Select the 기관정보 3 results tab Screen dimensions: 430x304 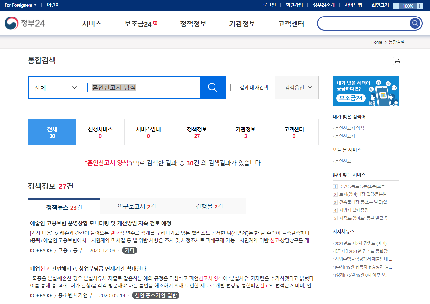click(x=245, y=132)
